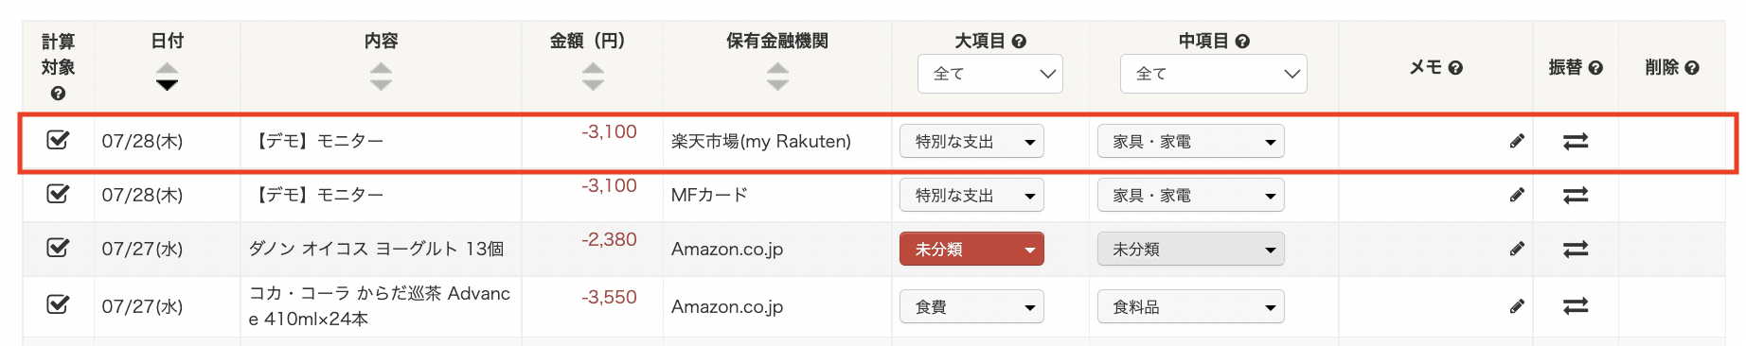Edit memo pencil for ダノン オイコス row
The width and height of the screenshot is (1746, 346).
[x=1517, y=249]
